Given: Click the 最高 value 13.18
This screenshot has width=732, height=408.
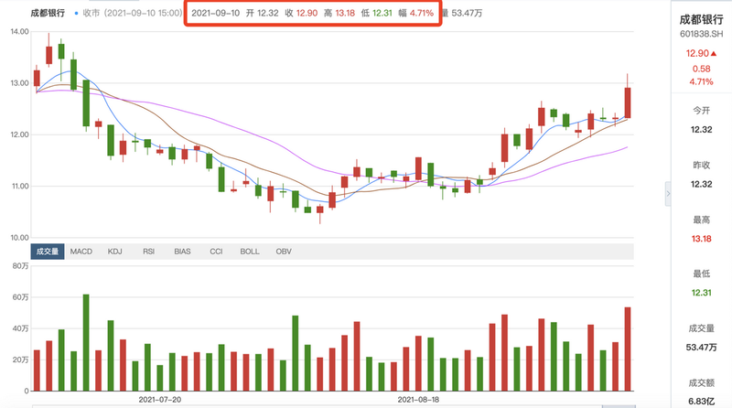Looking at the screenshot, I should (x=701, y=239).
